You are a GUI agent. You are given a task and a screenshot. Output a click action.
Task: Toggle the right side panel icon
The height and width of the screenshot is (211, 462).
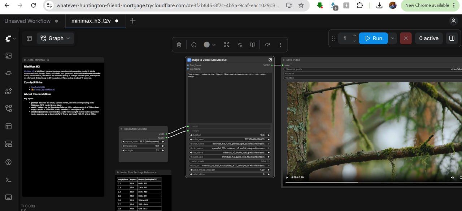(452, 38)
